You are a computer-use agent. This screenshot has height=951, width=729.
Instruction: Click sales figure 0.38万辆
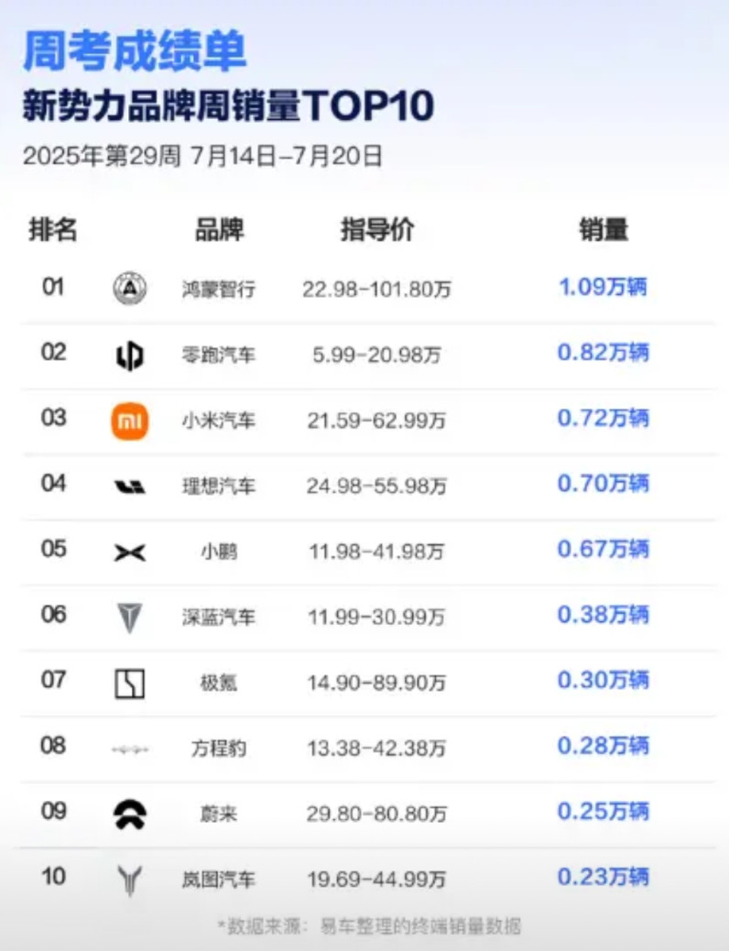pyautogui.click(x=604, y=615)
